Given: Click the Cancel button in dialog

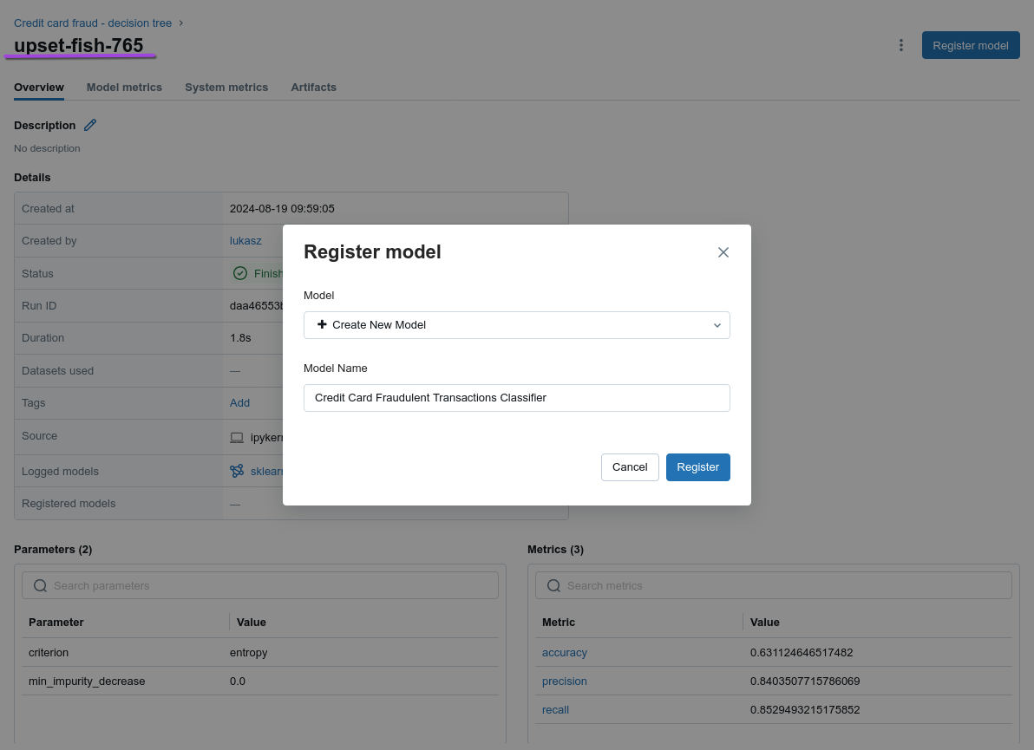Looking at the screenshot, I should [630, 467].
